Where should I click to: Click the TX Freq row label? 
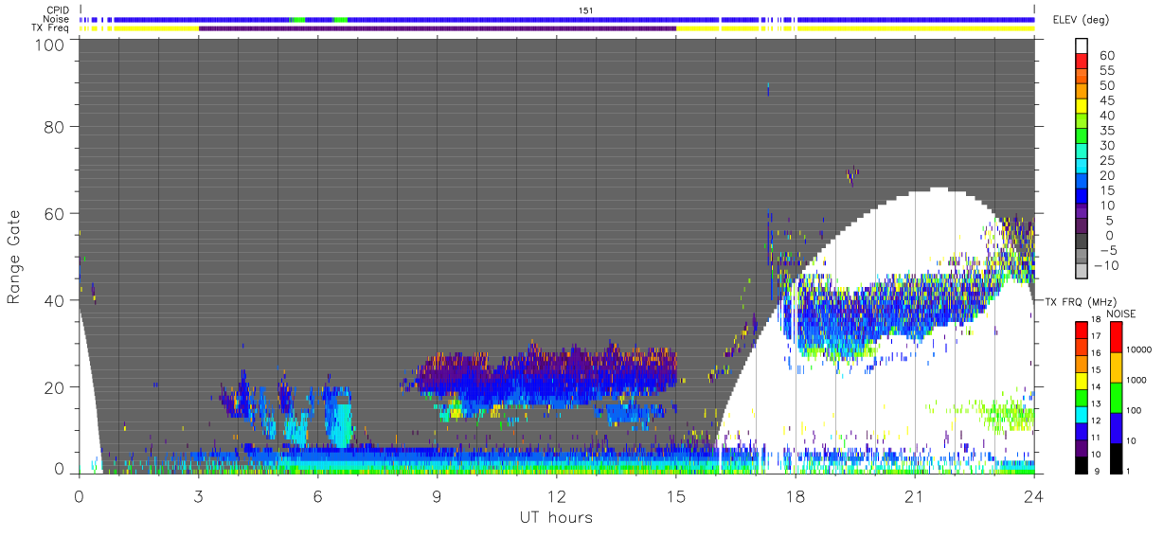[x=51, y=27]
